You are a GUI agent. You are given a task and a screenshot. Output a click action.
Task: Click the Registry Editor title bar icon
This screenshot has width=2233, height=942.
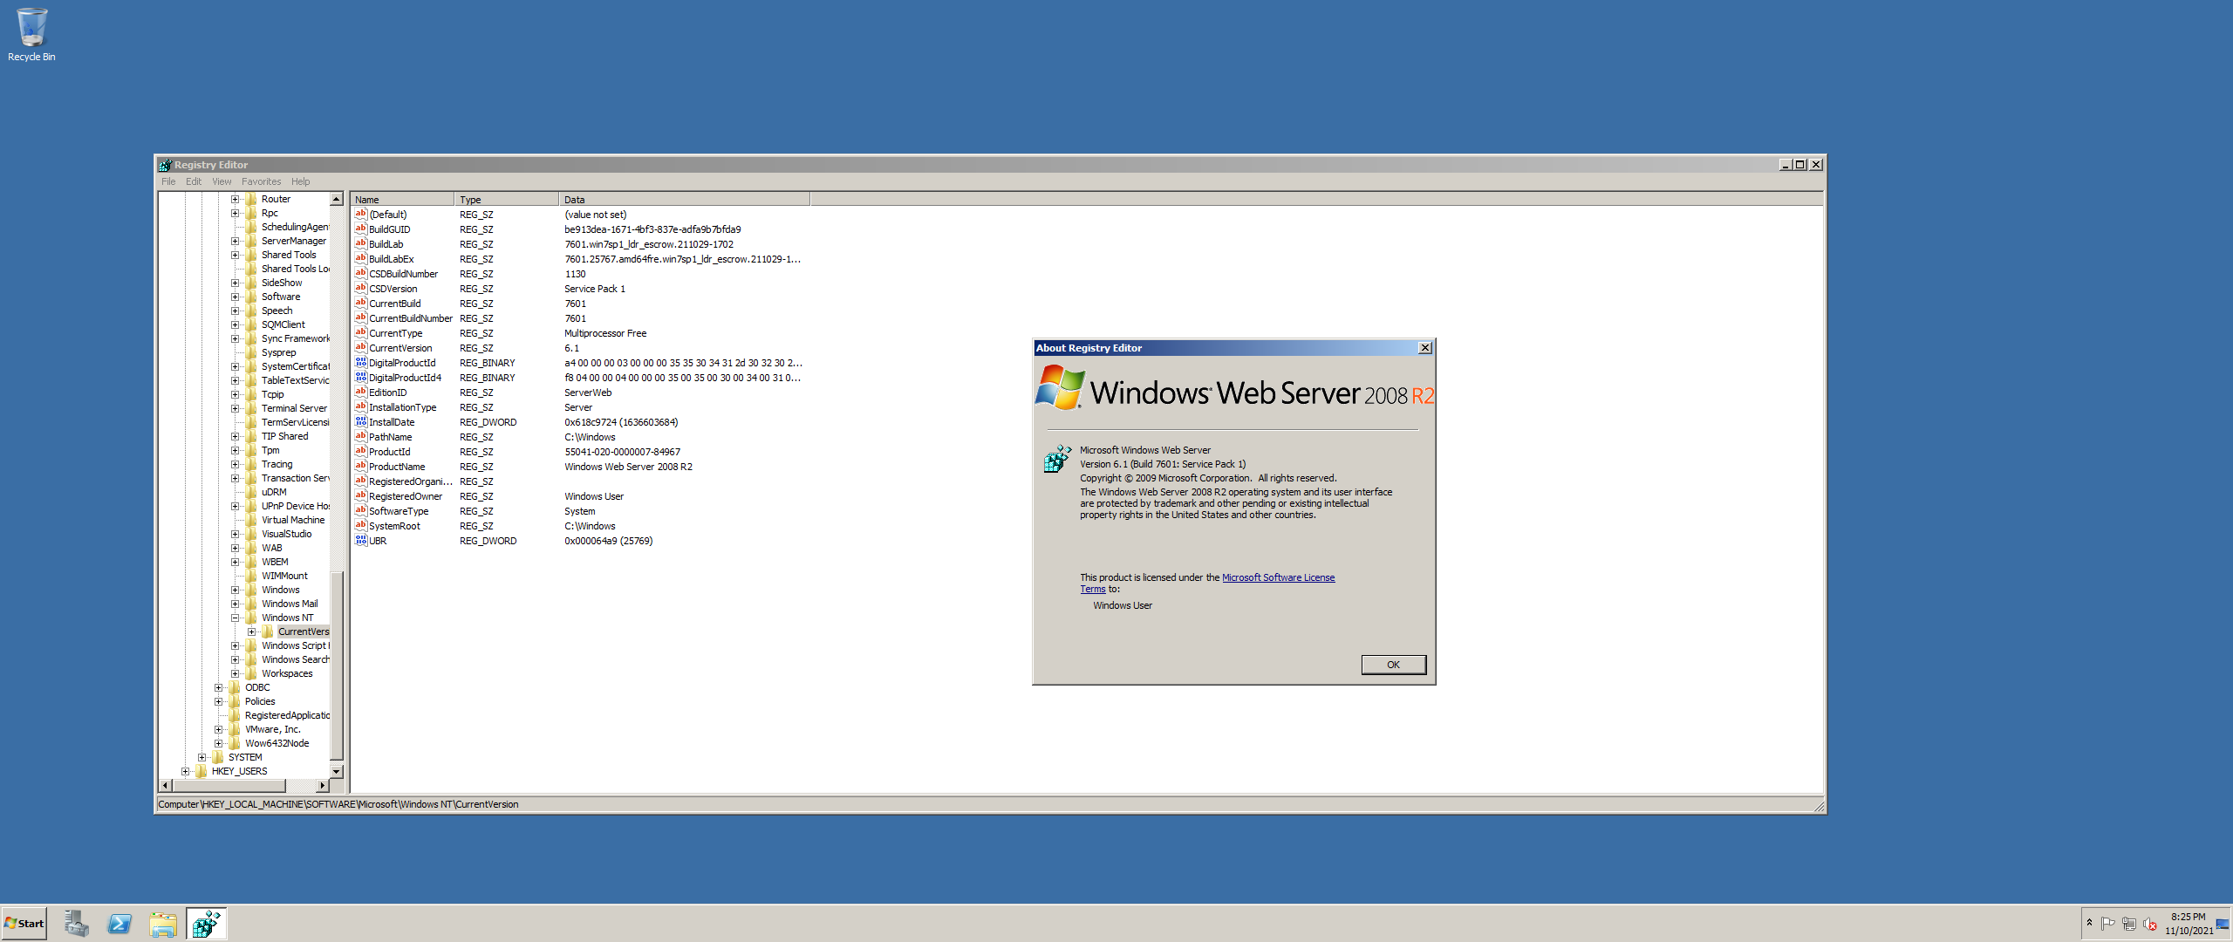pyautogui.click(x=165, y=165)
